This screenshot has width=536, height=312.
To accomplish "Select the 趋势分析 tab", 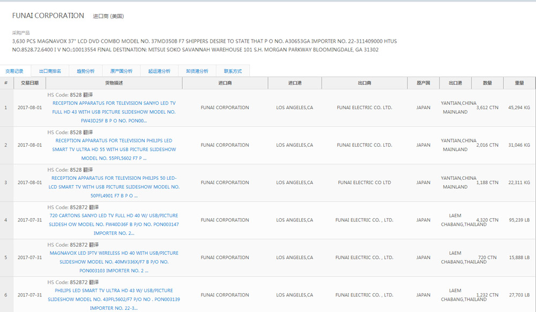I will click(85, 71).
